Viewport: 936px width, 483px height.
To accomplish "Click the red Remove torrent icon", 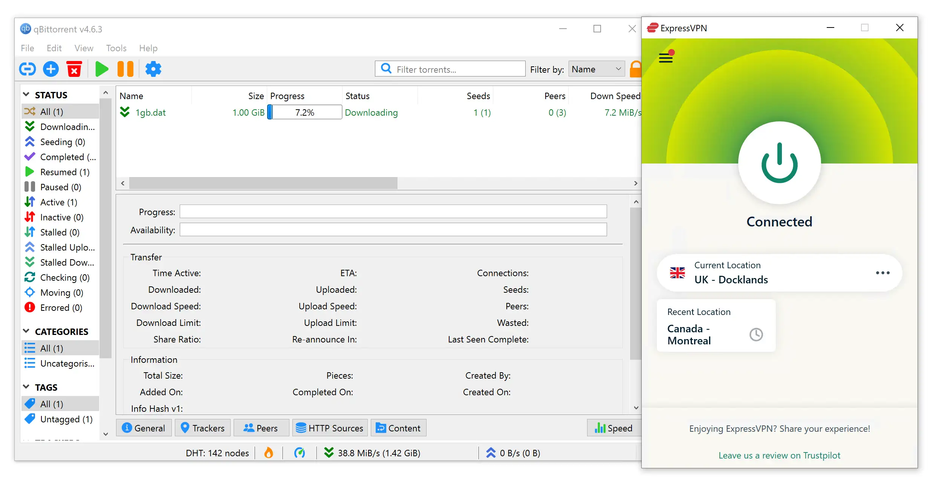I will point(74,69).
